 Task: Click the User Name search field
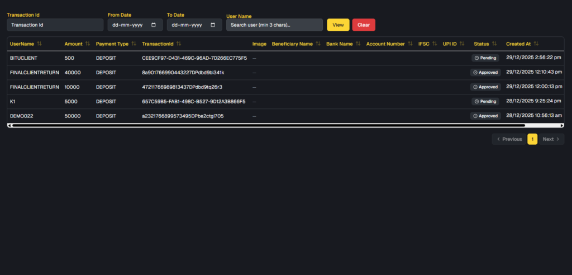tap(274, 25)
